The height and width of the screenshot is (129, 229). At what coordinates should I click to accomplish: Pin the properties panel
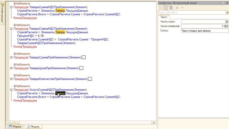[224, 3]
